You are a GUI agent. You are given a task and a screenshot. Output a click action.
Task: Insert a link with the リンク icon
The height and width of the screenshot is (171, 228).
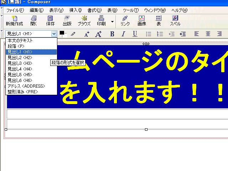click(125, 21)
